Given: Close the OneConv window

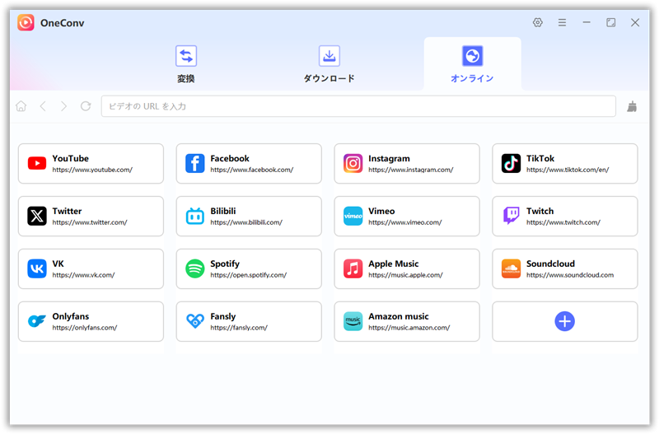Looking at the screenshot, I should (635, 22).
